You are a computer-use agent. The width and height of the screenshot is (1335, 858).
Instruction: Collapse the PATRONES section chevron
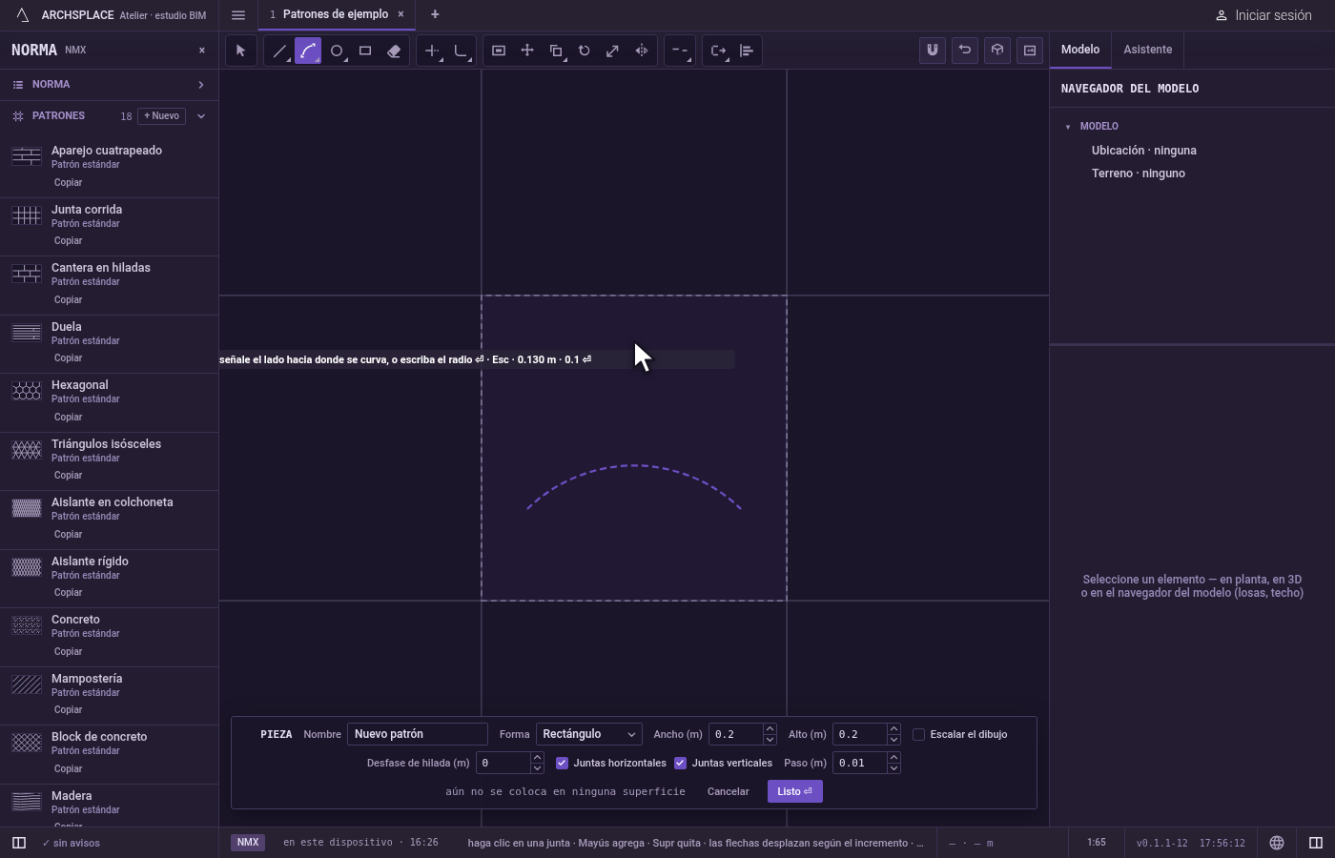pyautogui.click(x=201, y=116)
